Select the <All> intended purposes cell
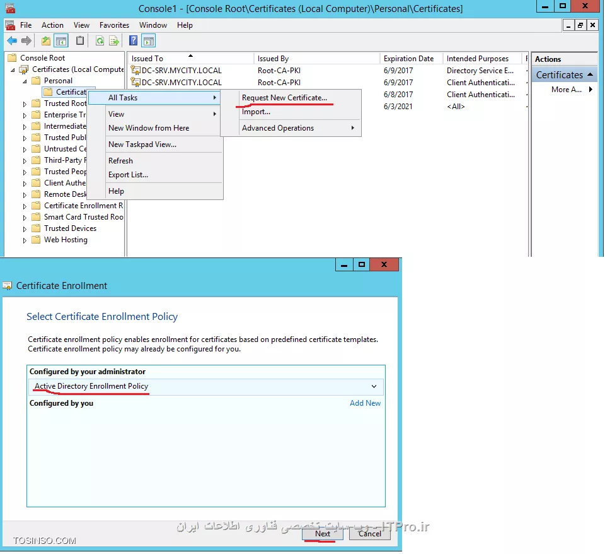Viewport: 605px width, 554px height. tap(455, 107)
